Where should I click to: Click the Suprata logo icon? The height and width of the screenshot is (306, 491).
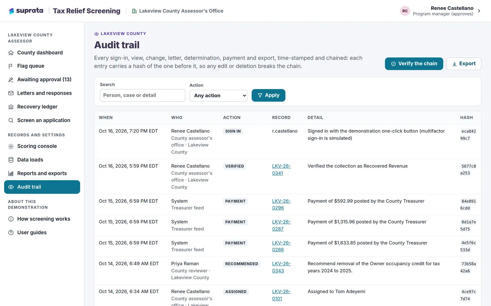11,11
